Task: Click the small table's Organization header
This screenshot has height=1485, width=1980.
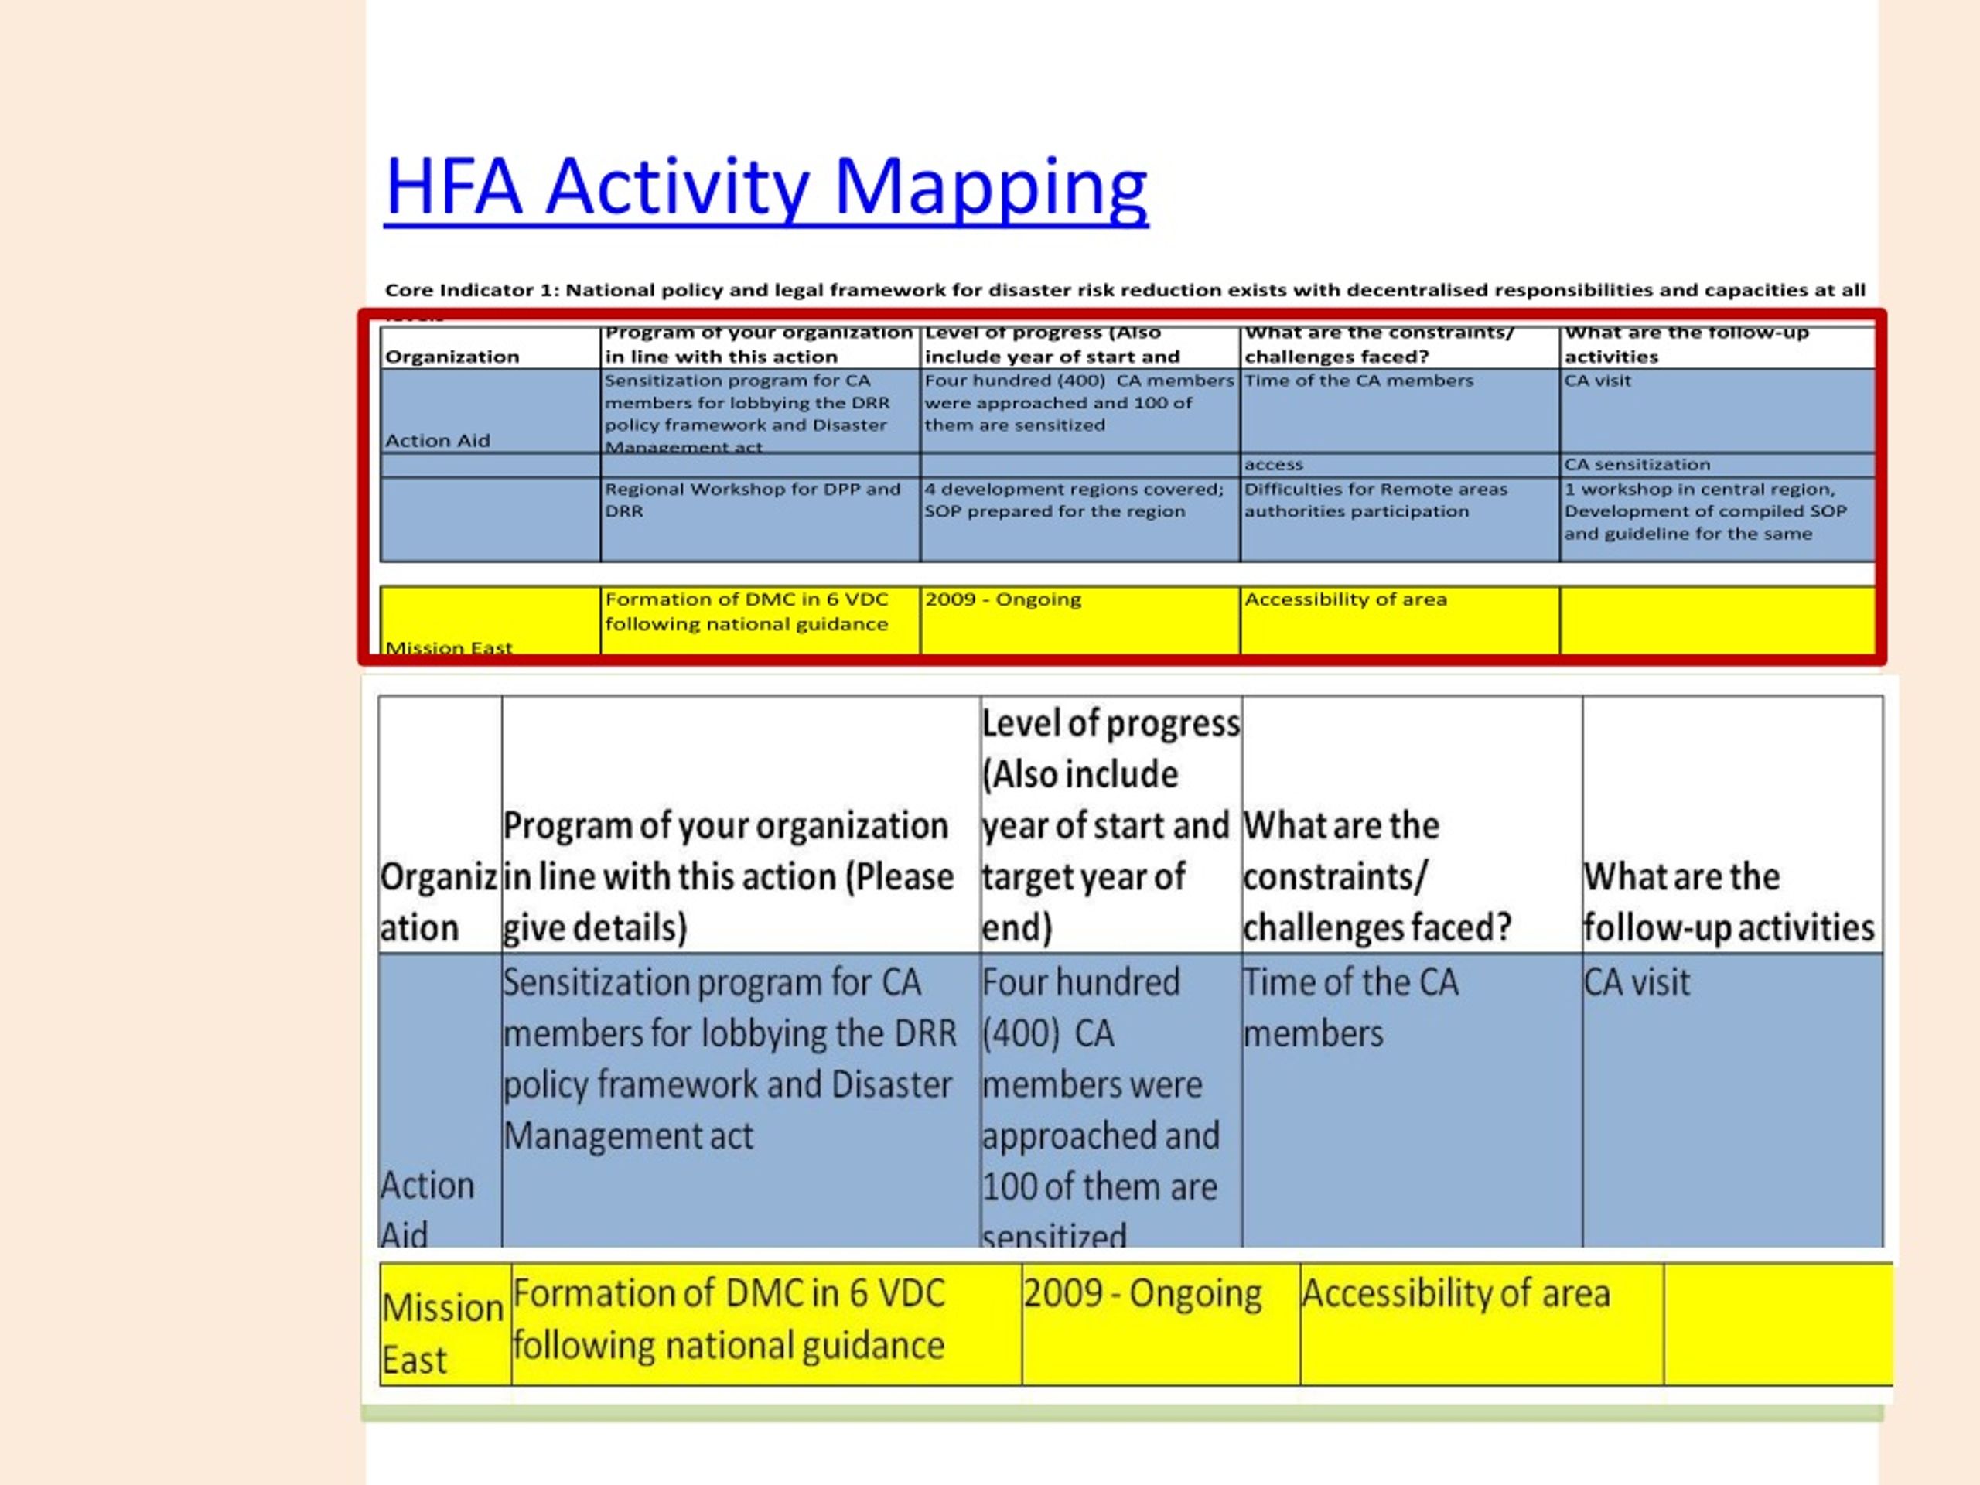Action: pyautogui.click(x=490, y=348)
